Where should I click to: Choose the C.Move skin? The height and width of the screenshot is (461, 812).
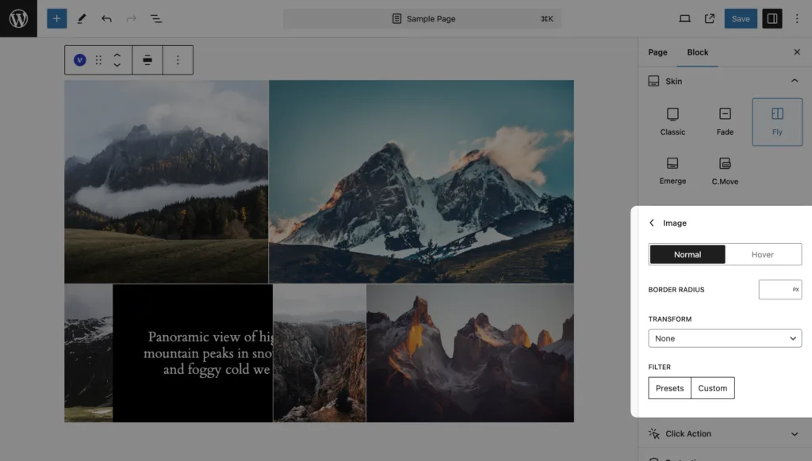tap(725, 171)
